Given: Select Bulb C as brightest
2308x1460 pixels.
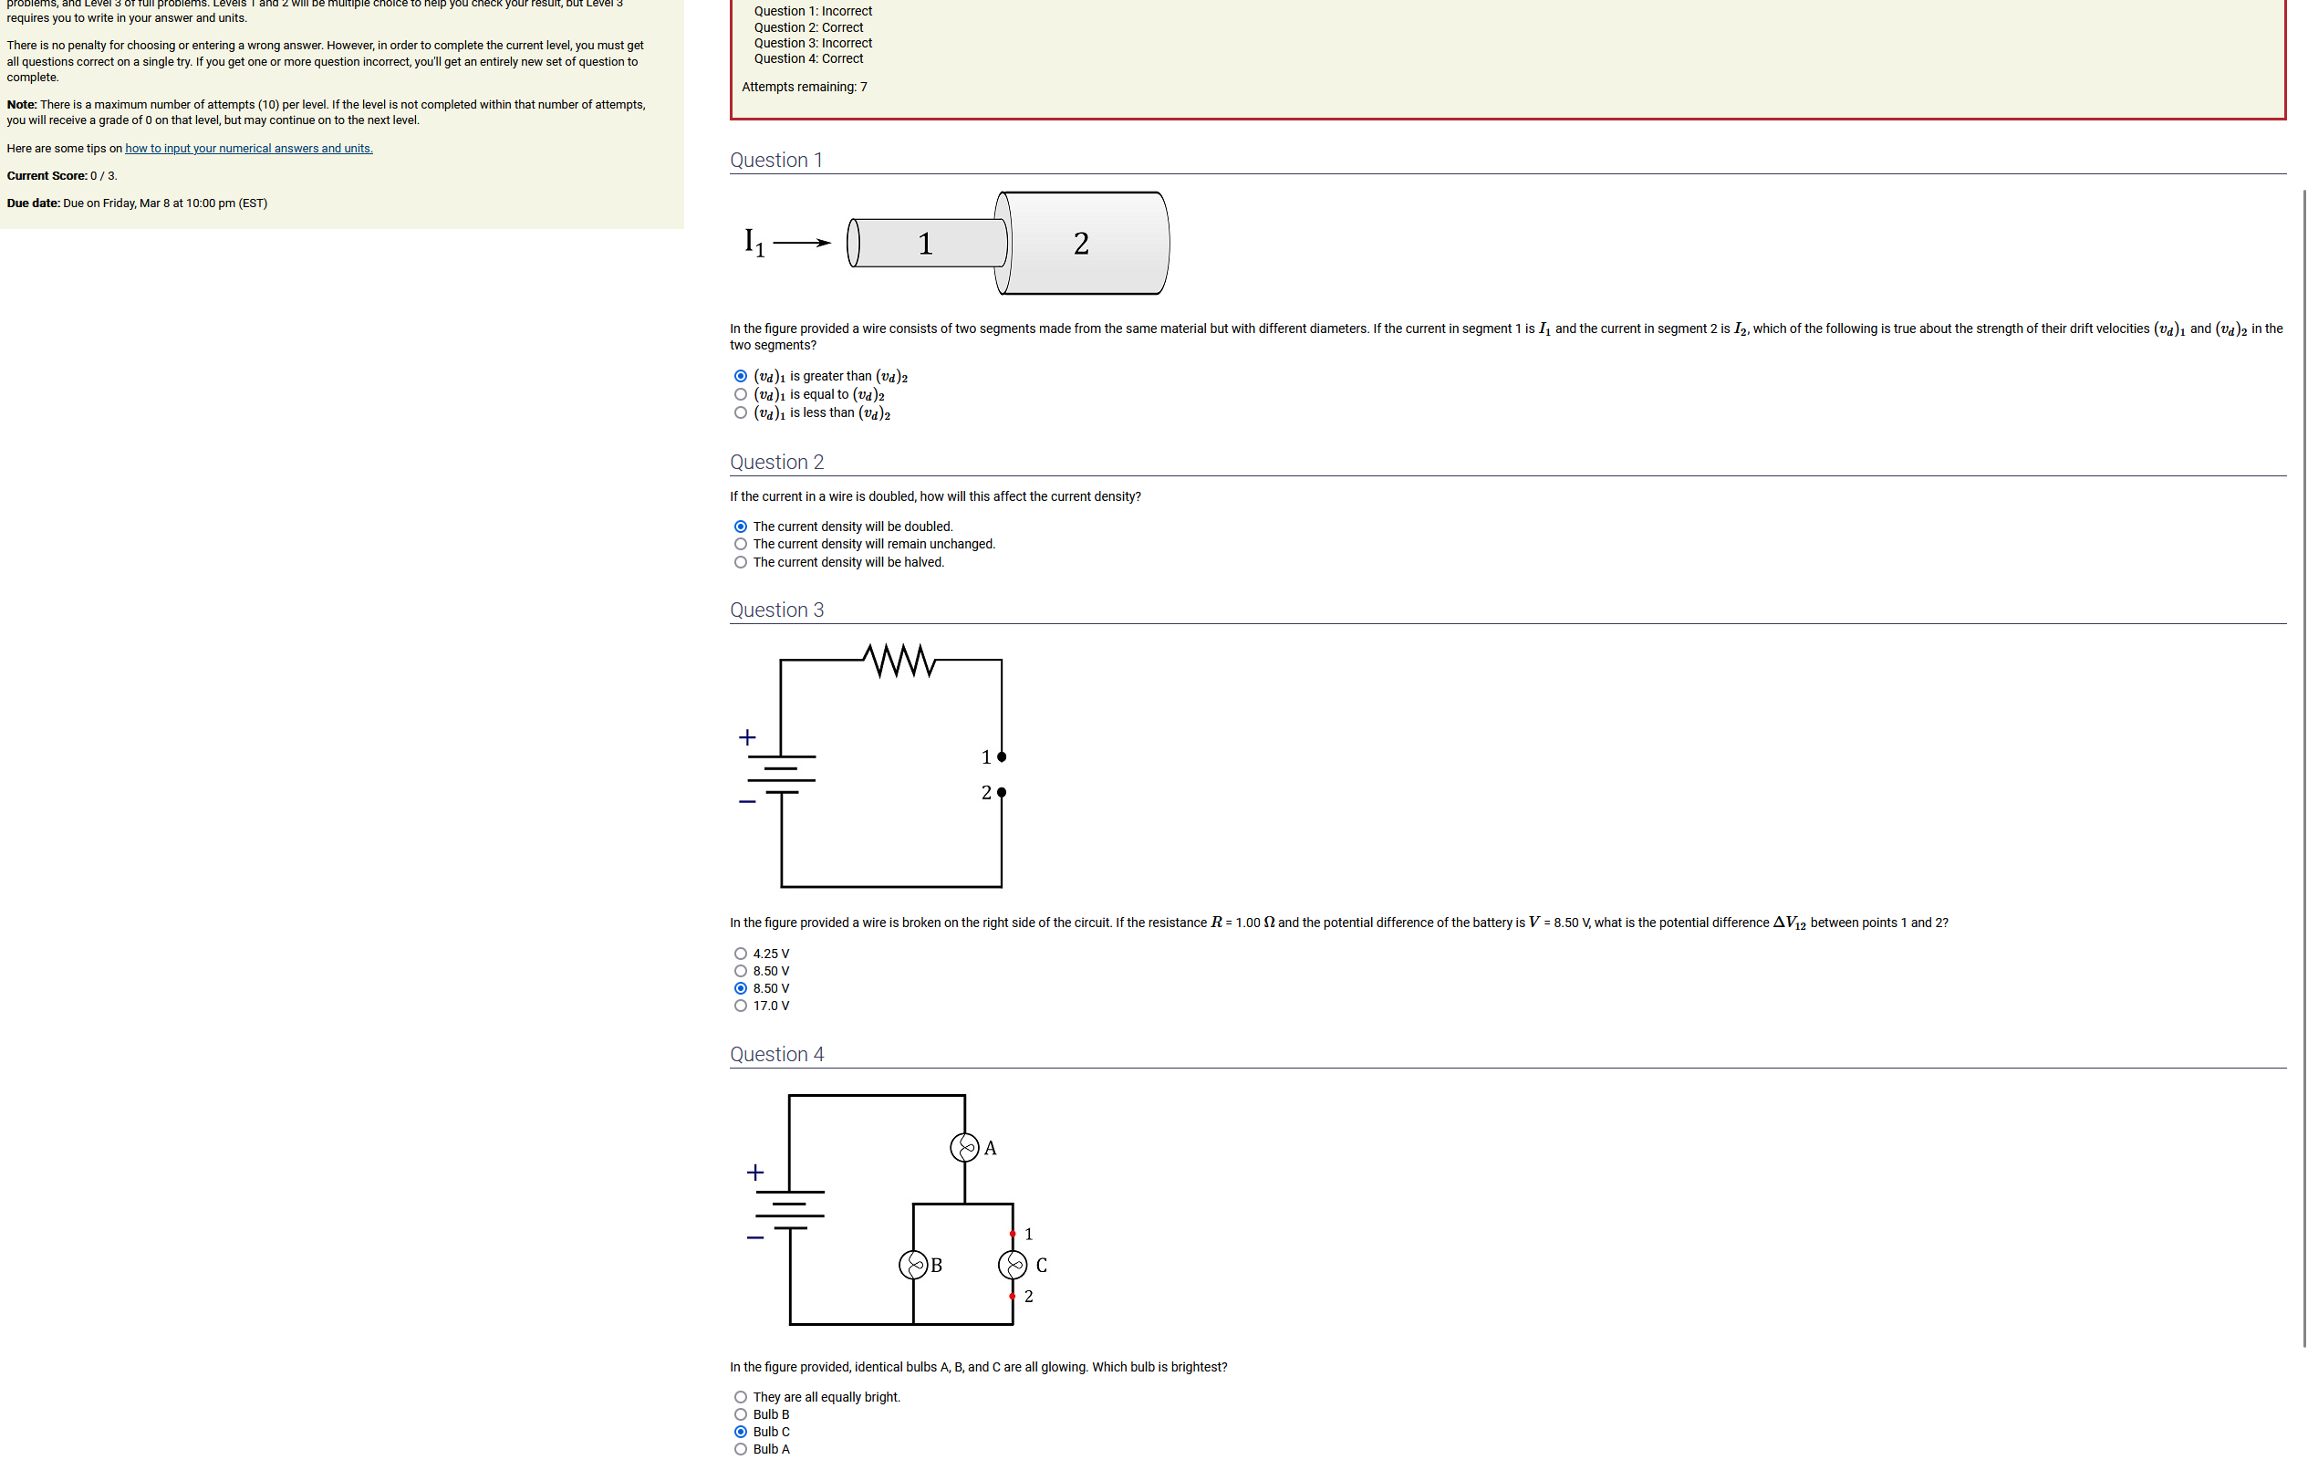Looking at the screenshot, I should click(740, 1431).
